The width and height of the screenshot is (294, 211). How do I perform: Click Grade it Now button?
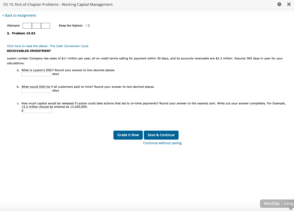(128, 135)
